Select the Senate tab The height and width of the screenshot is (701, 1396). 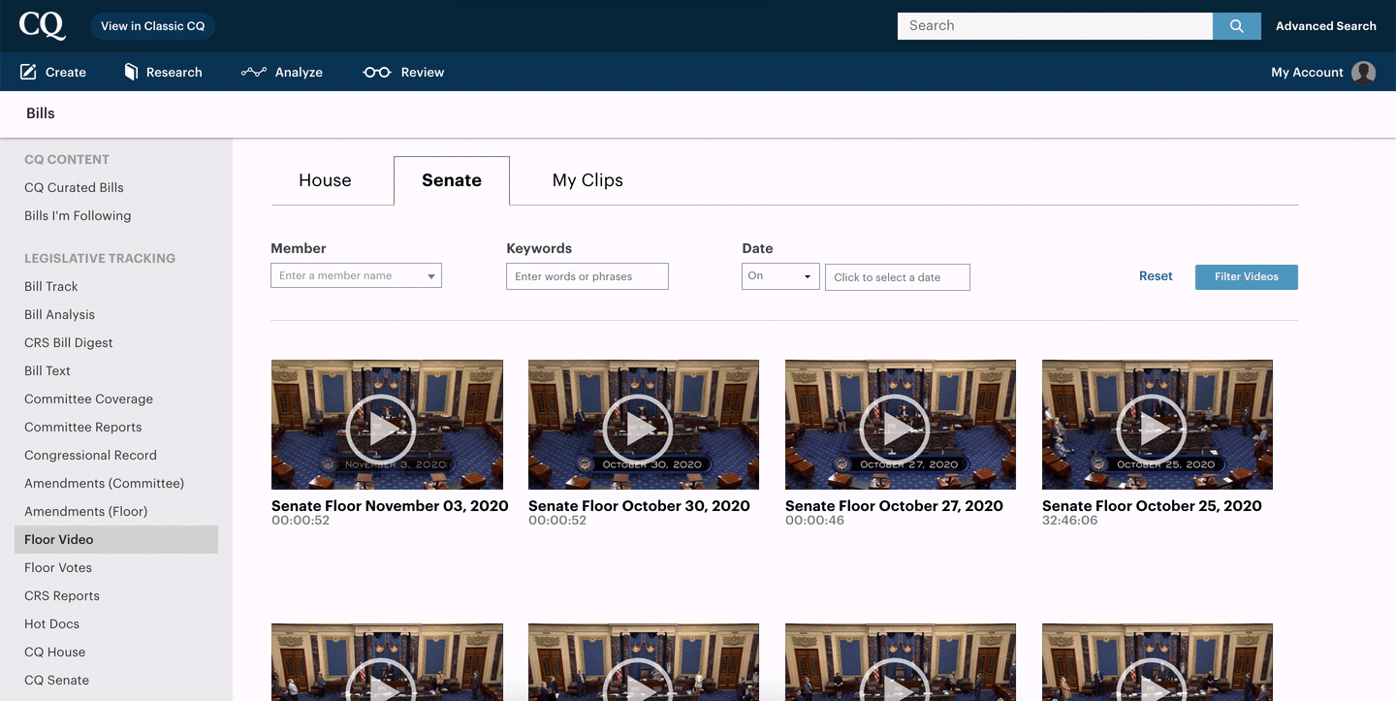point(452,180)
